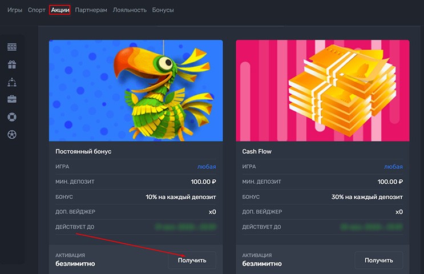Click the referral network sidebar icon
Viewport: 424px width, 274px height.
pos(12,82)
